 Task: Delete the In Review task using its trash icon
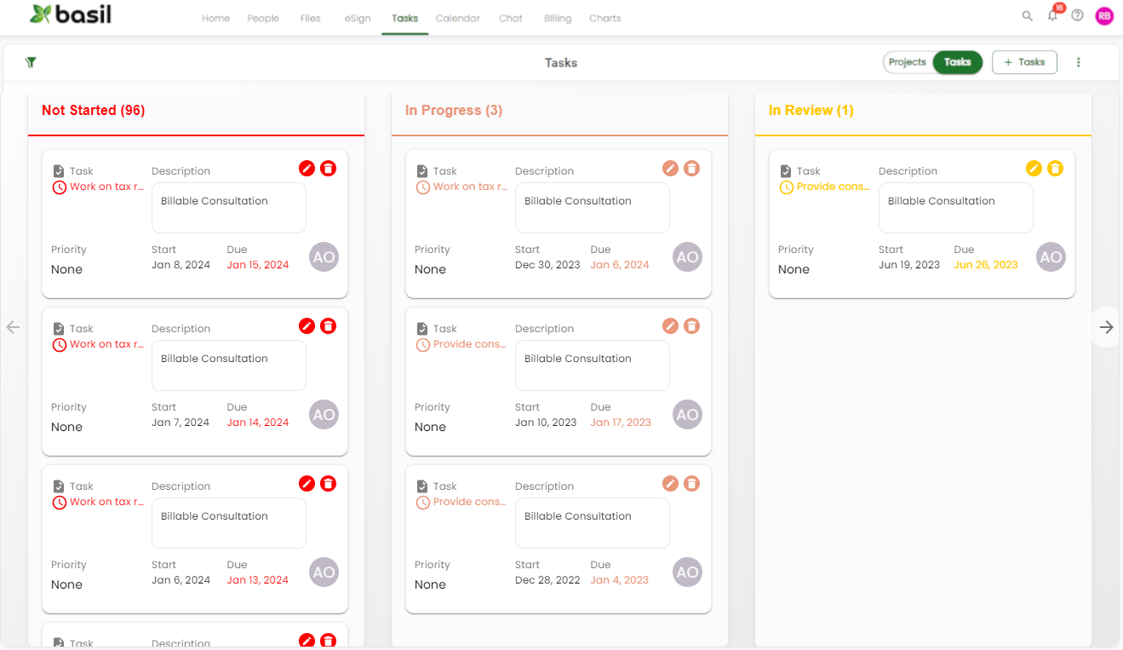[1056, 168]
